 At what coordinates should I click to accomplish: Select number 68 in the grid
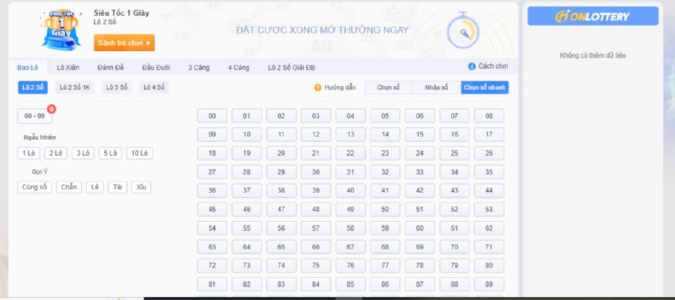click(x=385, y=247)
